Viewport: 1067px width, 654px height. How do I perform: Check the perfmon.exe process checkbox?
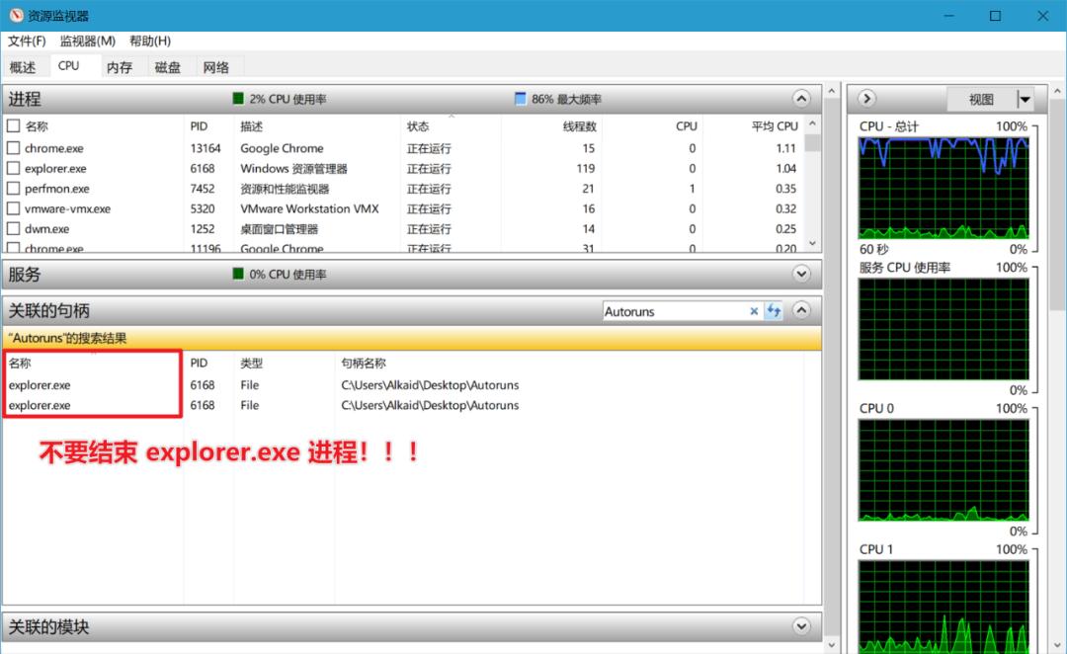click(x=14, y=189)
